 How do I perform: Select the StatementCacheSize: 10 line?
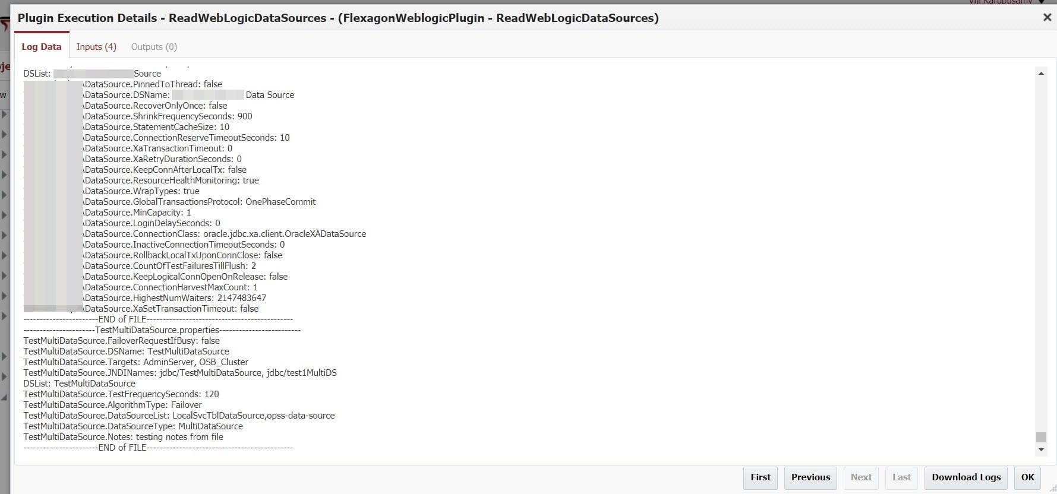click(x=156, y=127)
